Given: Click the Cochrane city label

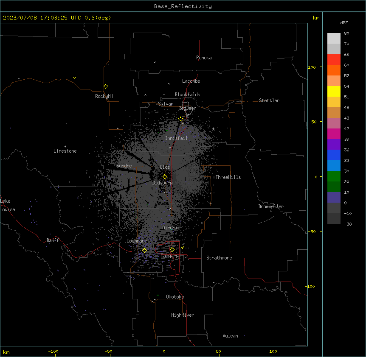Looking at the screenshot, I should pos(137,241).
